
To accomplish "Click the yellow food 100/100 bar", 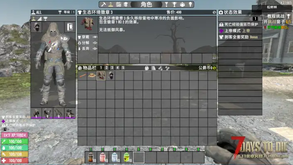I will [15, 154].
